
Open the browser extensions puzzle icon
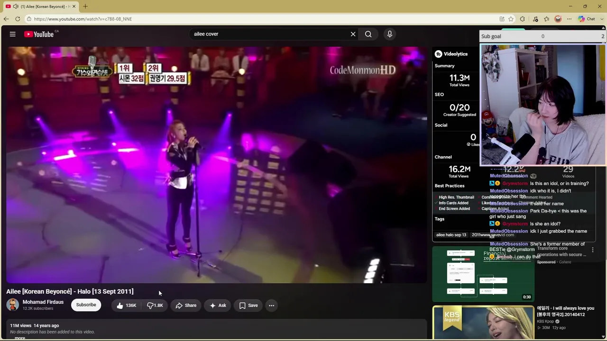(523, 19)
